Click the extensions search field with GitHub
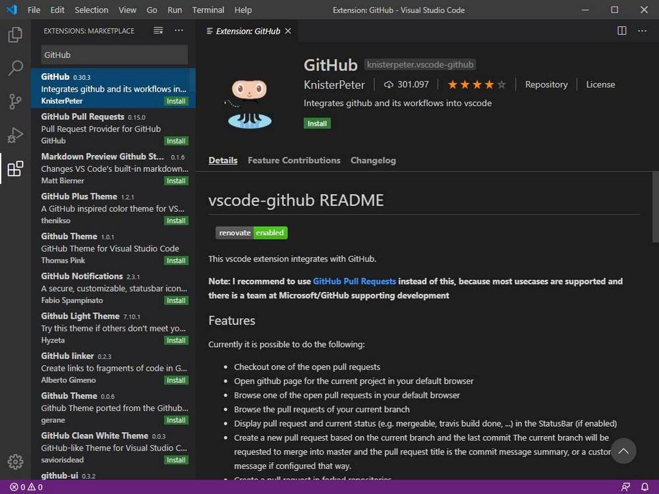The width and height of the screenshot is (659, 494). [114, 55]
